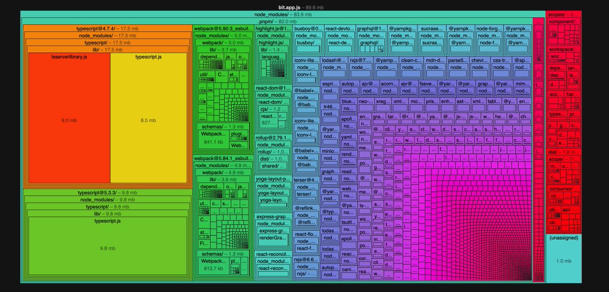Image resolution: width=609 pixels, height=292 pixels.
Task: Select the chevr... package header
Action: 481,60
